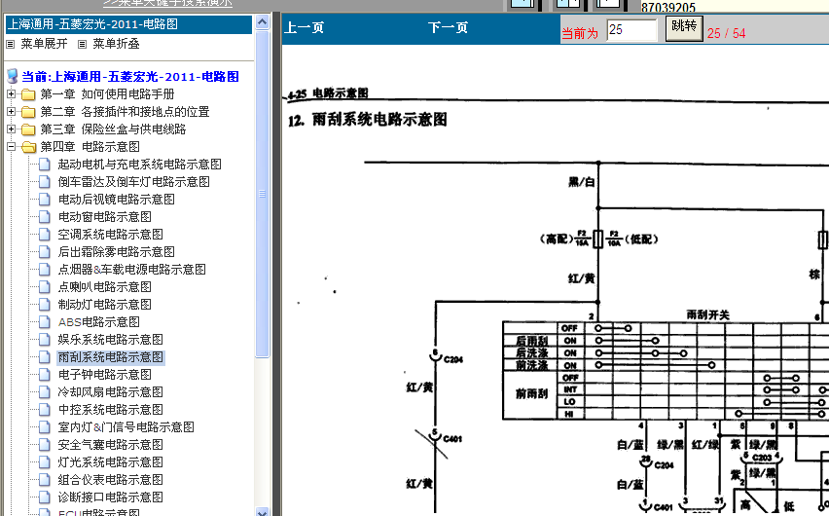Click the 当前:上海通用-五菱宏光-2011-电路图 root link

click(x=130, y=77)
